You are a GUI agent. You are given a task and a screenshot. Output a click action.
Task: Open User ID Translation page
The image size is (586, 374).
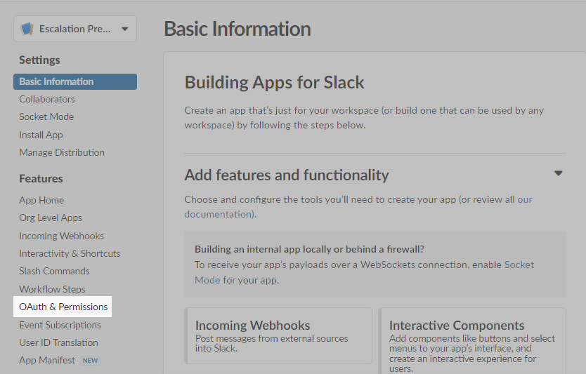pos(58,342)
